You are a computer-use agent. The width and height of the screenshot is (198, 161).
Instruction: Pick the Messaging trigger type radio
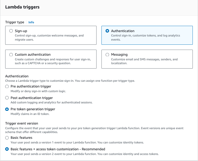click(x=107, y=55)
